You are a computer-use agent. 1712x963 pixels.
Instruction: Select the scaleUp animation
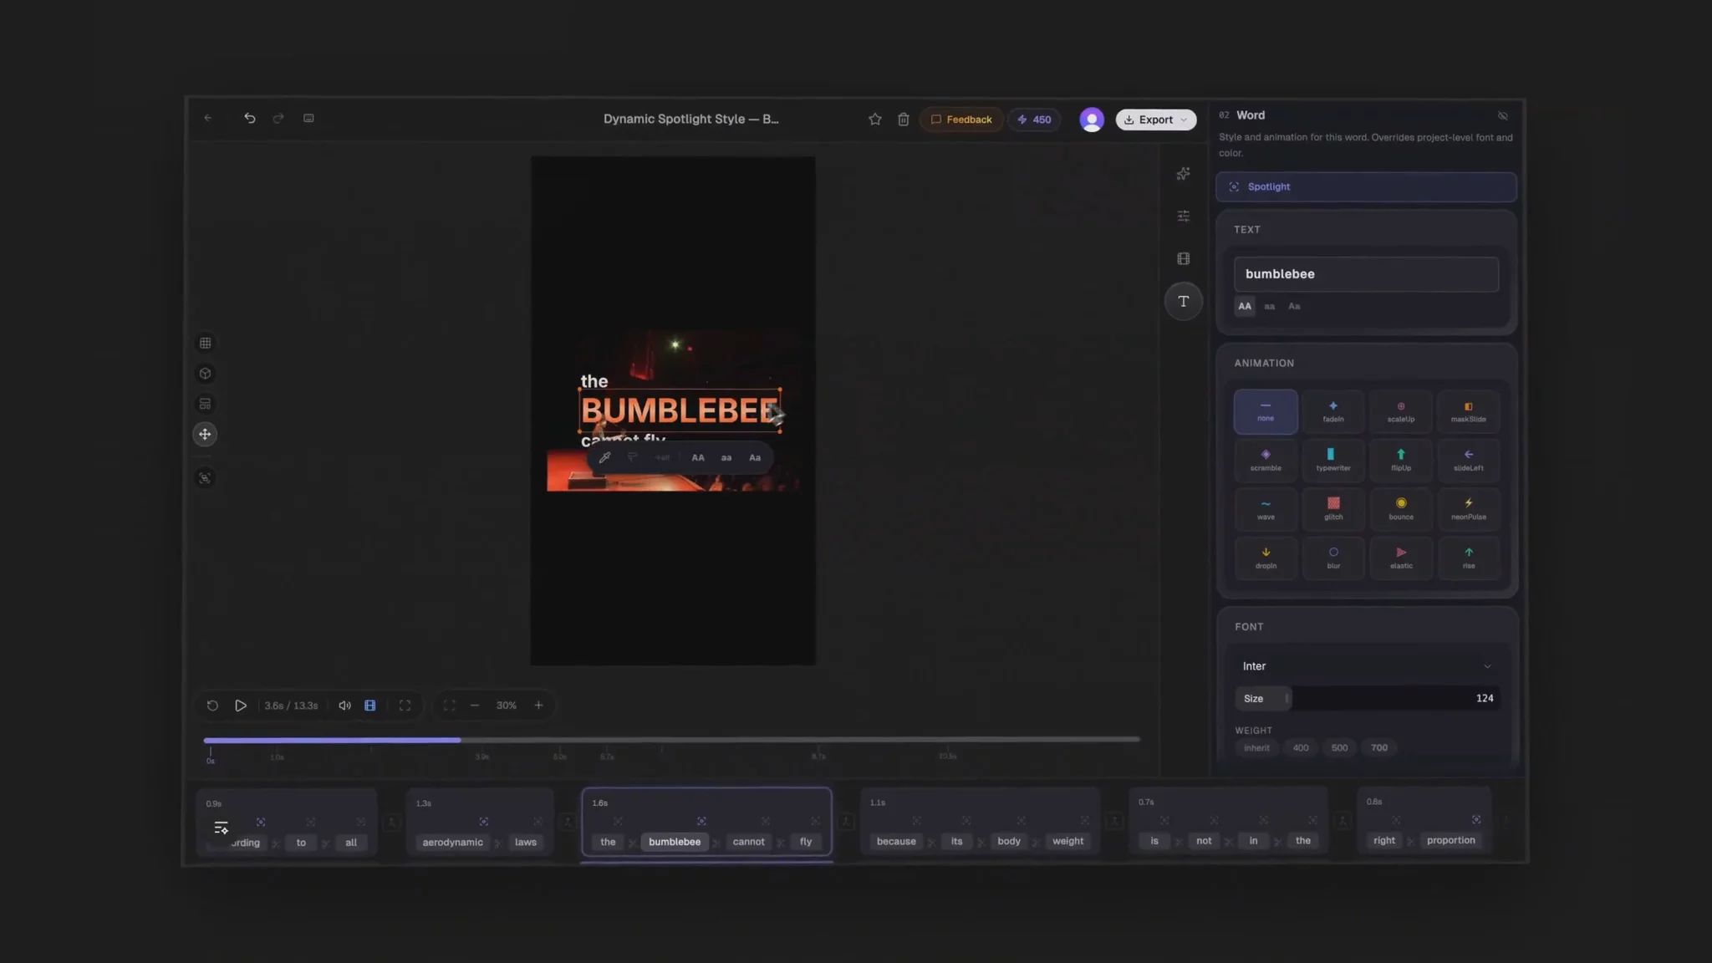point(1401,411)
